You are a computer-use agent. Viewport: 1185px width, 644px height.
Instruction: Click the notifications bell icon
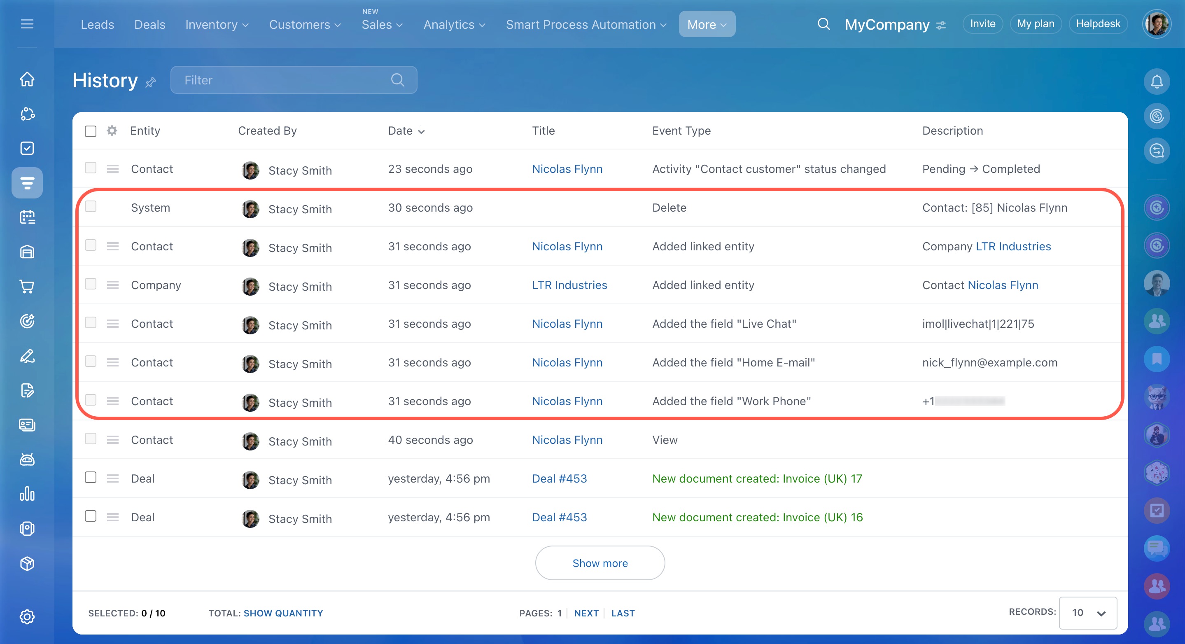coord(1157,82)
